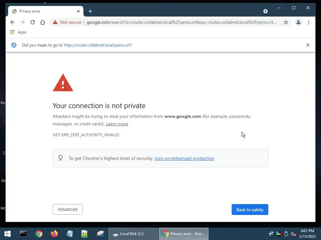Viewport: 321px width, 240px height.
Task: Launch Chrome from the pinned taskbar icon
Action: [x=39, y=234]
